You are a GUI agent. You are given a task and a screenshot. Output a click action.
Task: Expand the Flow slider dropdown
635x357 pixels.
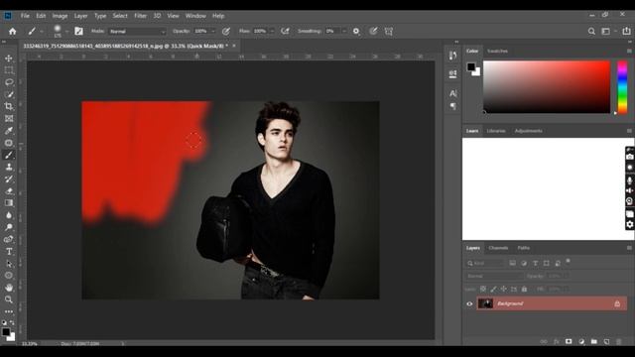[x=272, y=31]
